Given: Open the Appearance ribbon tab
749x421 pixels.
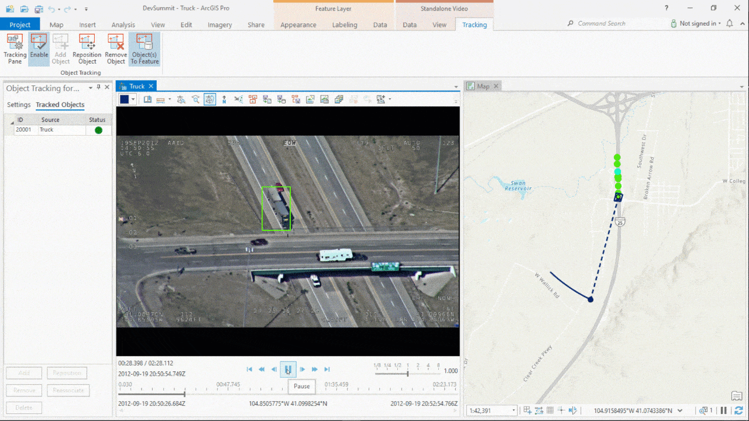Looking at the screenshot, I should (x=298, y=25).
